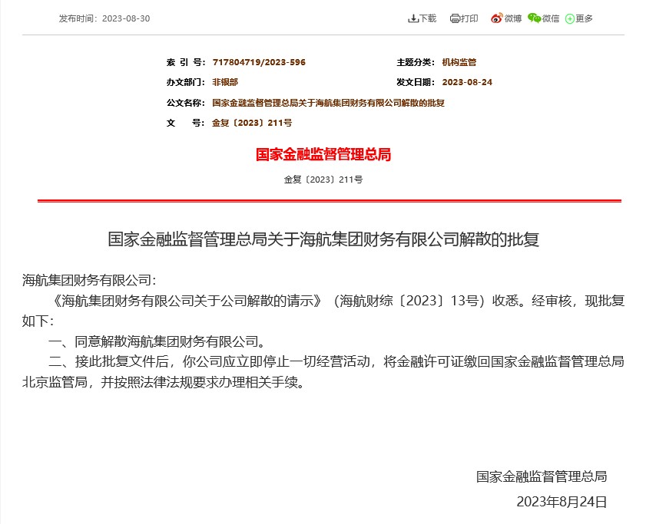This screenshot has width=646, height=524.
Task: Click the 公文名称 label
Action: [186, 103]
